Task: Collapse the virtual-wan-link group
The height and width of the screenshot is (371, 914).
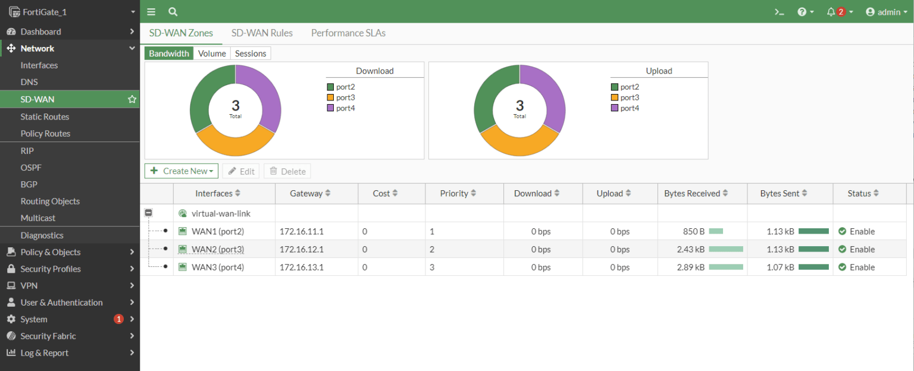Action: tap(148, 212)
